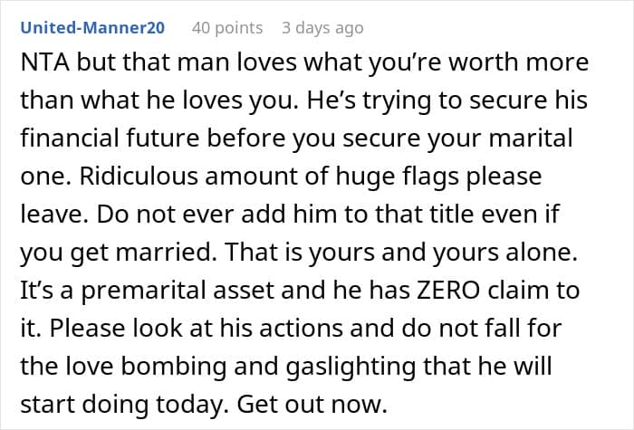
Task: Click the word Ridiculous in comment
Action: pyautogui.click(x=139, y=177)
